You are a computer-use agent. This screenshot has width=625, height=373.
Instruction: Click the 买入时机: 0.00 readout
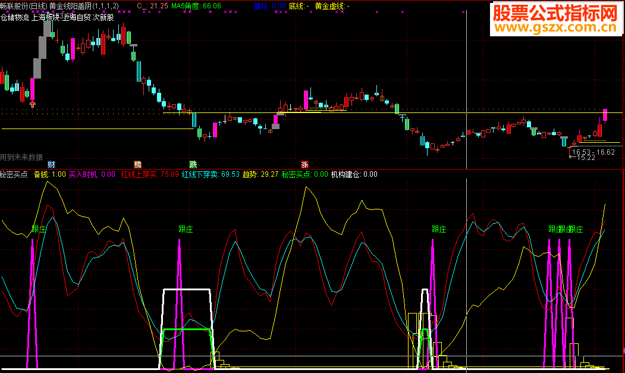tap(92, 174)
